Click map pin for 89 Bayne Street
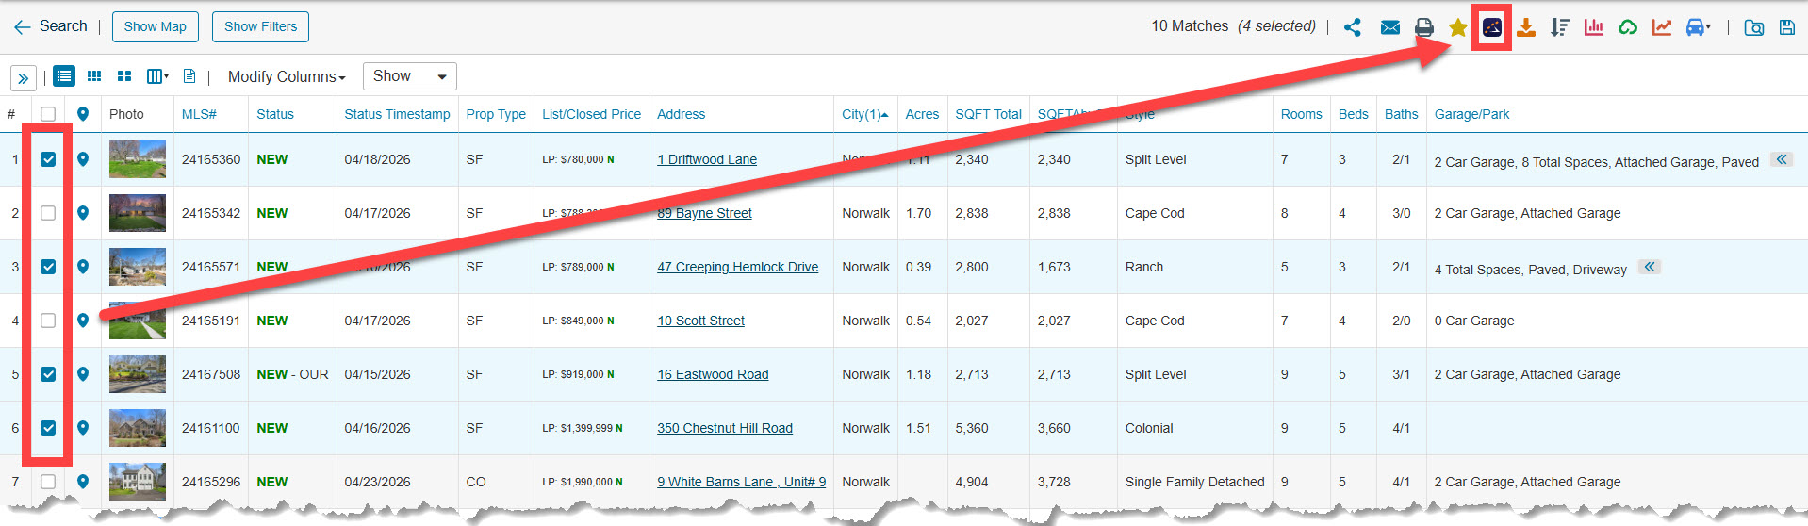Image resolution: width=1808 pixels, height=526 pixels. click(83, 213)
